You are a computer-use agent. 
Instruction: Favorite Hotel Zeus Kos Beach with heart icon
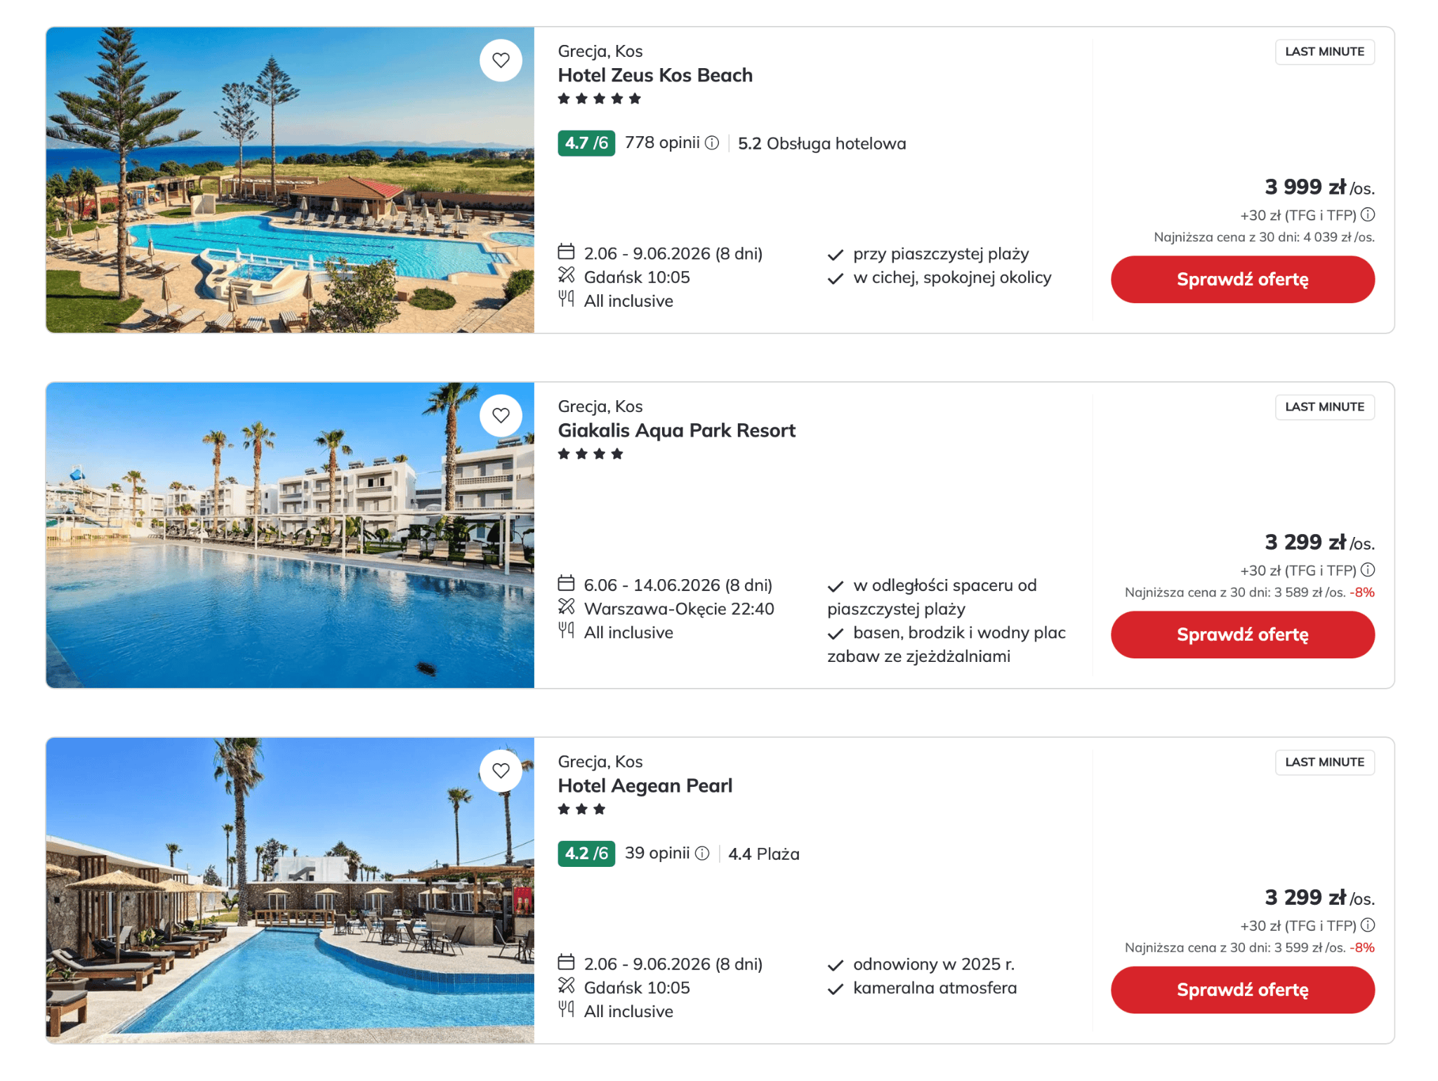pyautogui.click(x=501, y=61)
